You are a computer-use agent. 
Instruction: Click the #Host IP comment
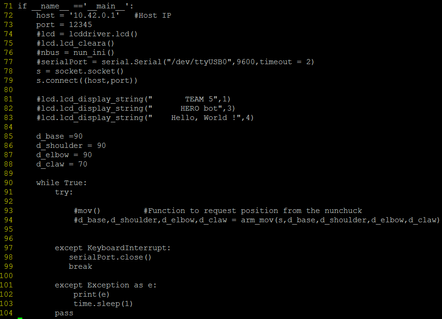[x=152, y=15]
